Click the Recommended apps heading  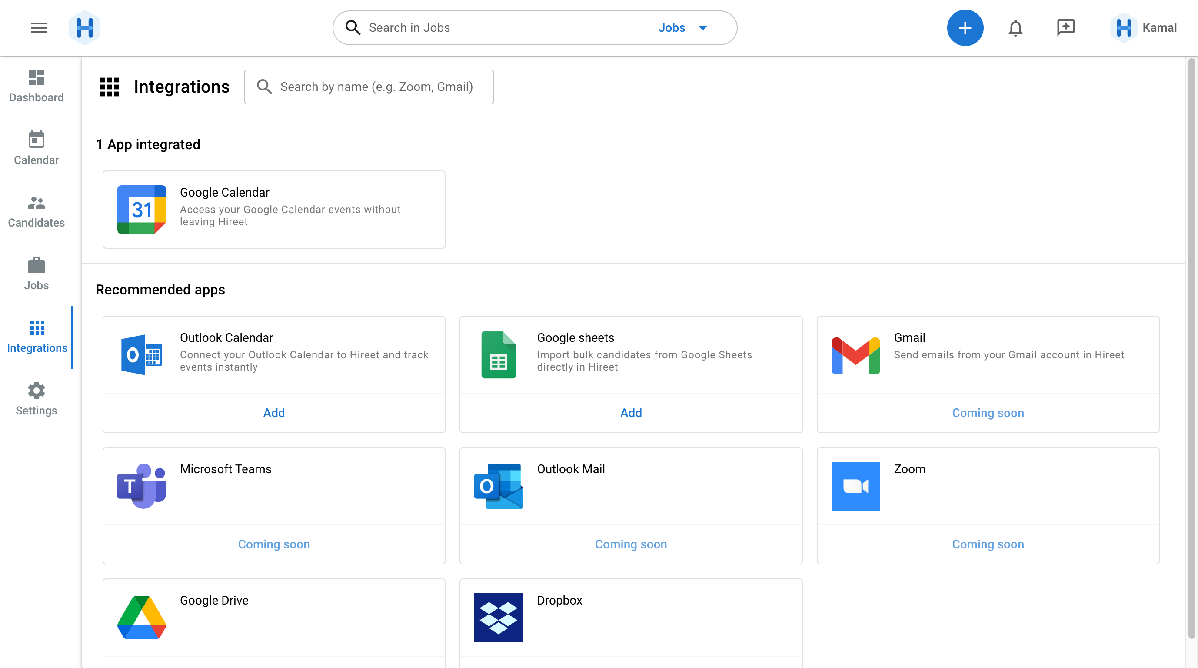160,290
